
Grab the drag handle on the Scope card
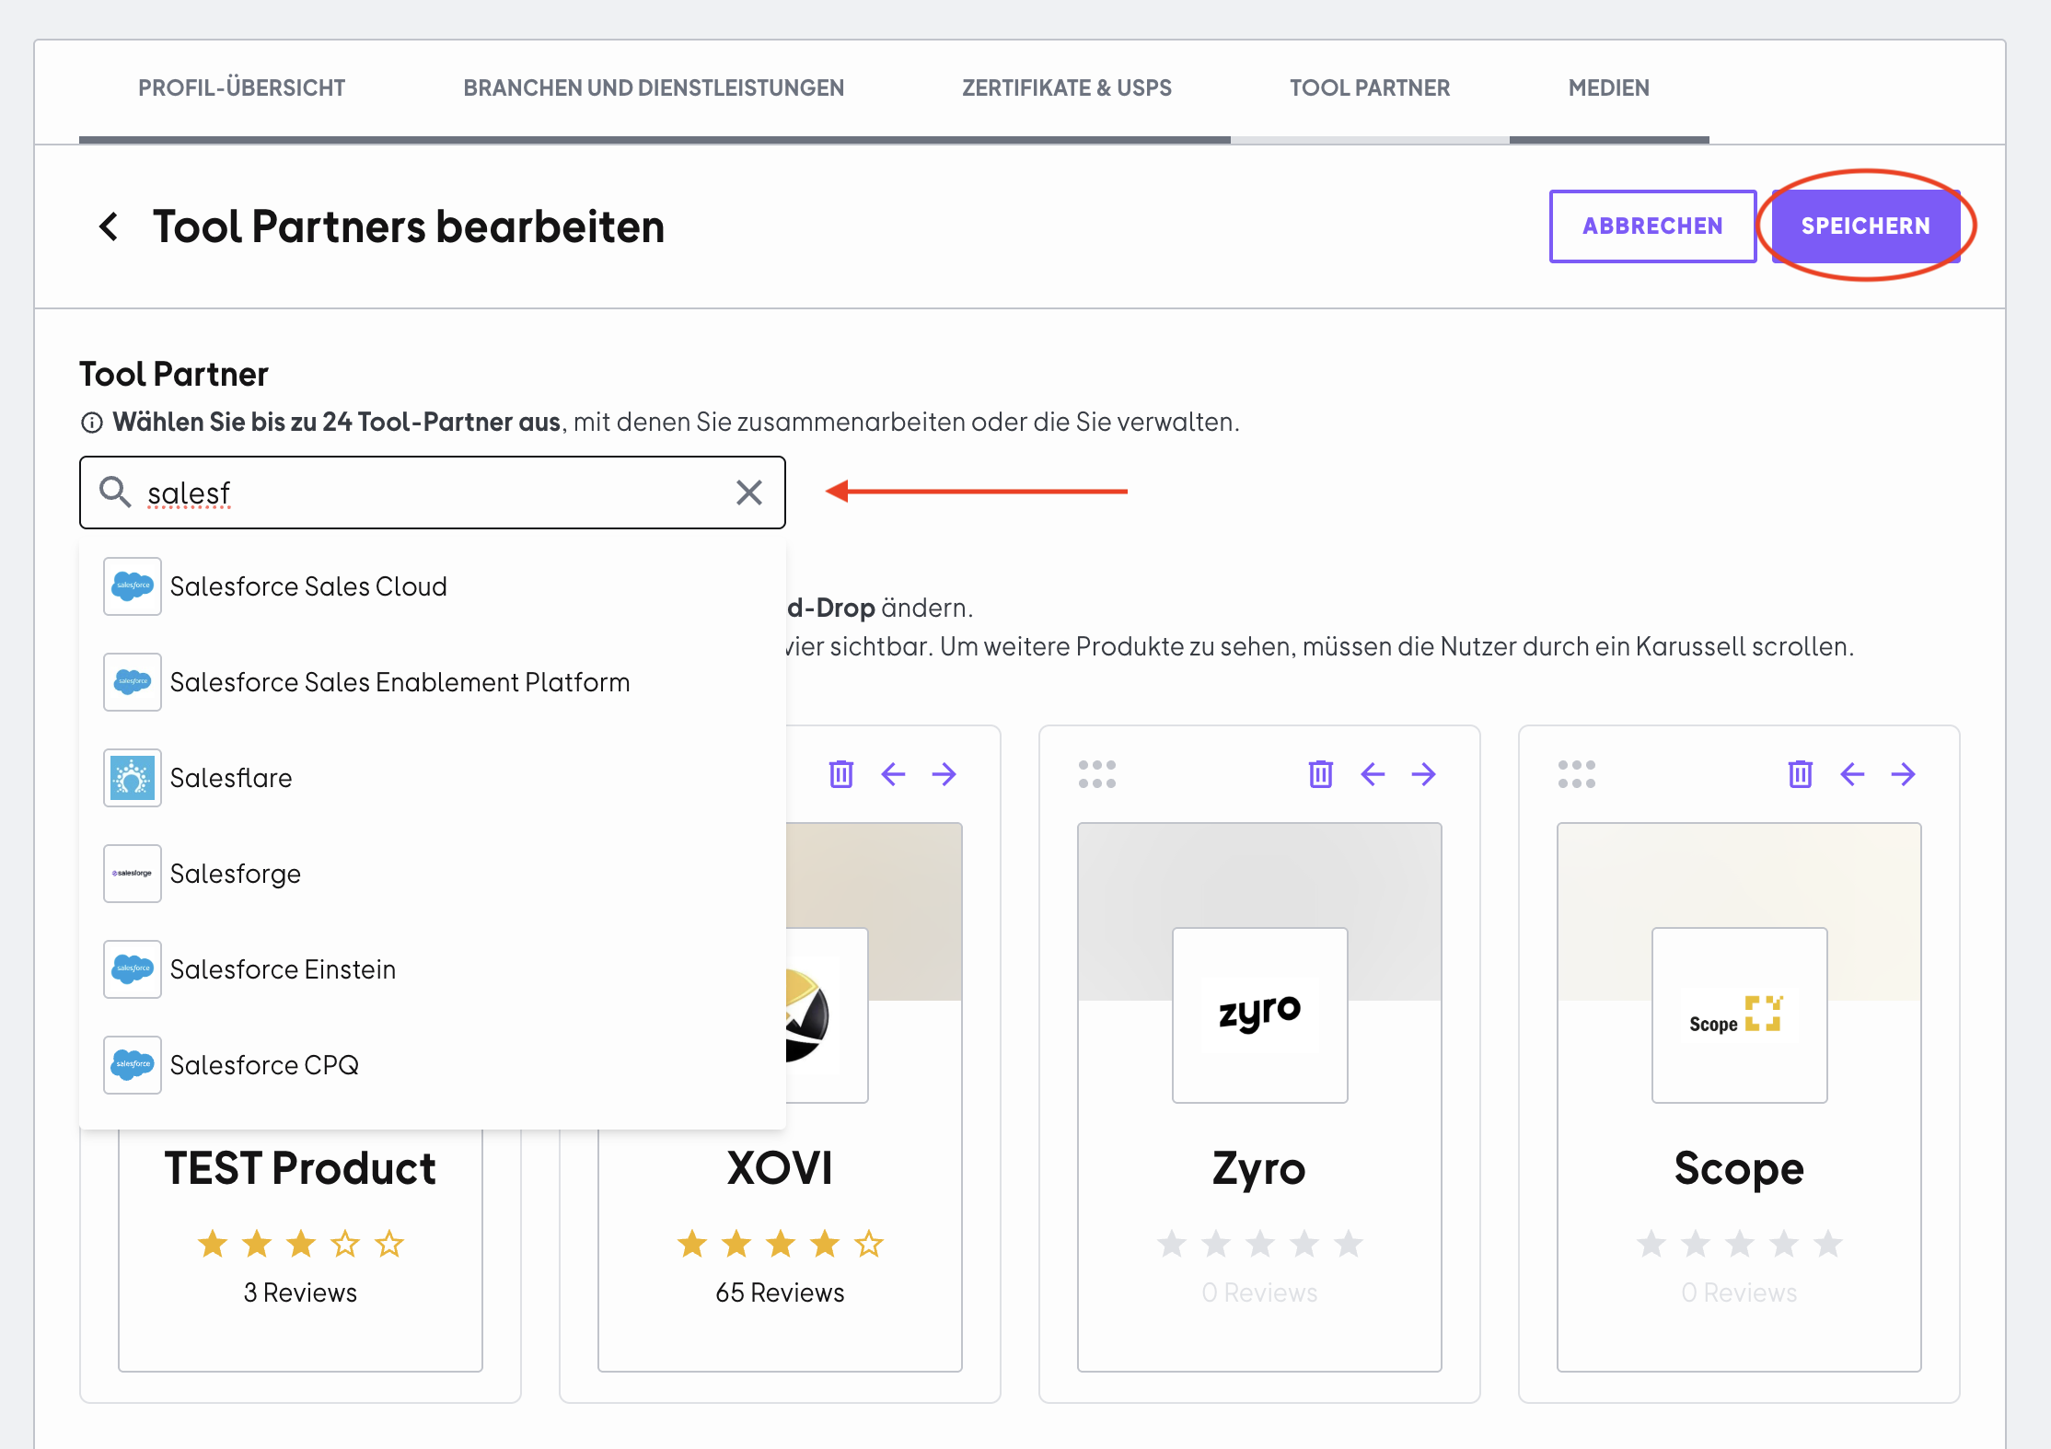click(x=1577, y=774)
